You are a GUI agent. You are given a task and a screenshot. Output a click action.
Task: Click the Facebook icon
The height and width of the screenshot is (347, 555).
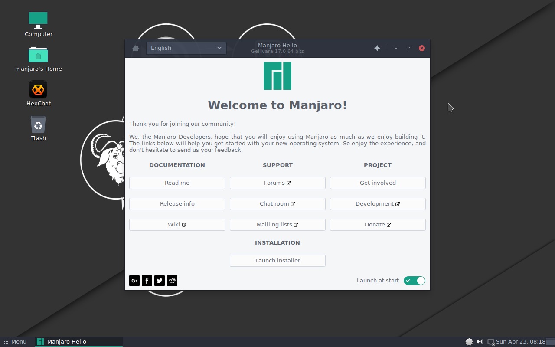pyautogui.click(x=147, y=281)
